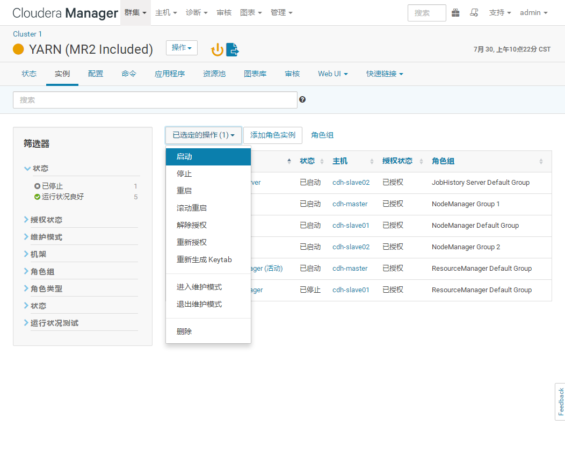565x462 pixels.
Task: Filter by 已停止 status
Action: (x=52, y=186)
